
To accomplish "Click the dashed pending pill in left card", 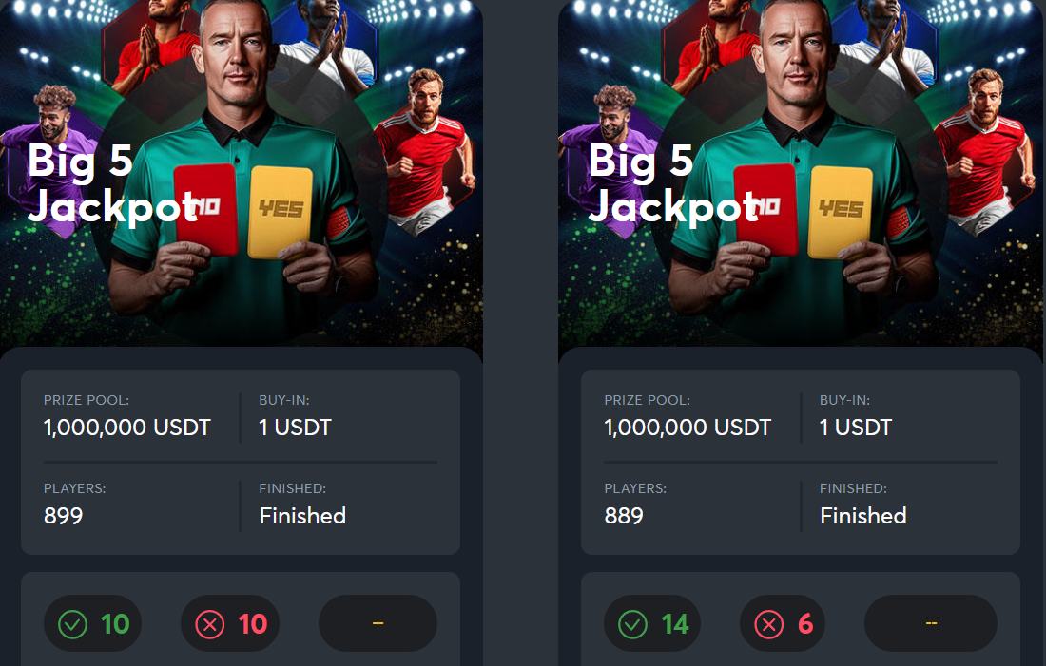I will pyautogui.click(x=378, y=623).
